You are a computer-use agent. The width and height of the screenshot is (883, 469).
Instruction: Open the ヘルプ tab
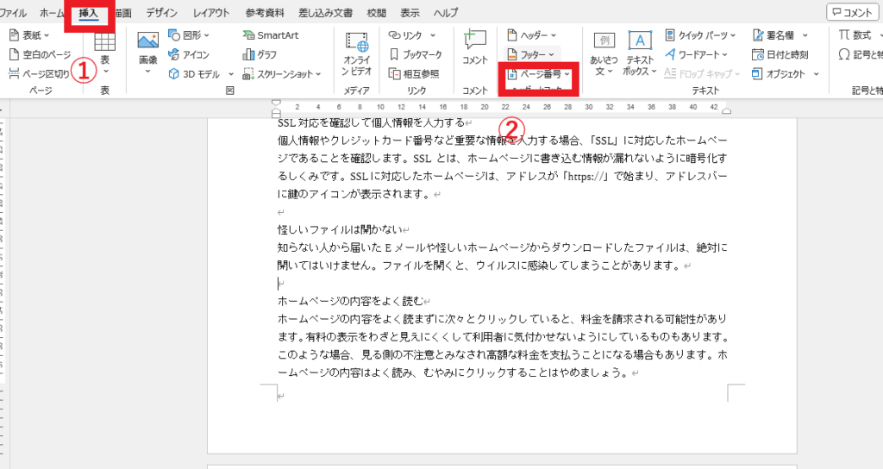tap(446, 12)
